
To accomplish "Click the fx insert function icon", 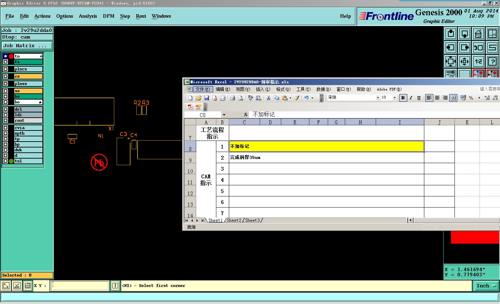I will point(245,115).
